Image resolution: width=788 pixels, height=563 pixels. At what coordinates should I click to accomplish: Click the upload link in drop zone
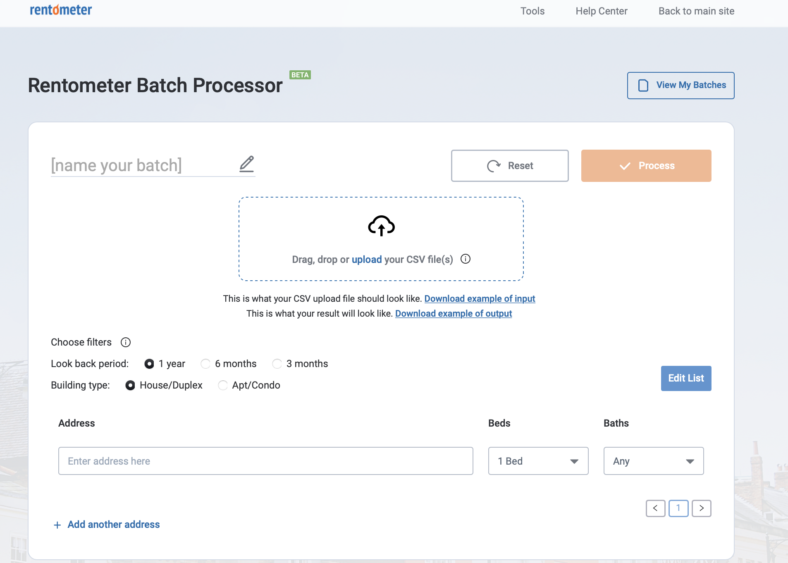[x=367, y=260]
